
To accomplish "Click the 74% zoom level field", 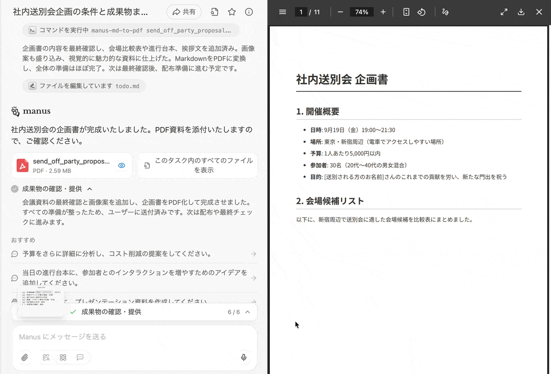I will (x=362, y=12).
